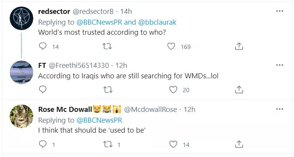Retweet Rose Mc Dowall's tweet
294x157 pixels.
pos(108,144)
